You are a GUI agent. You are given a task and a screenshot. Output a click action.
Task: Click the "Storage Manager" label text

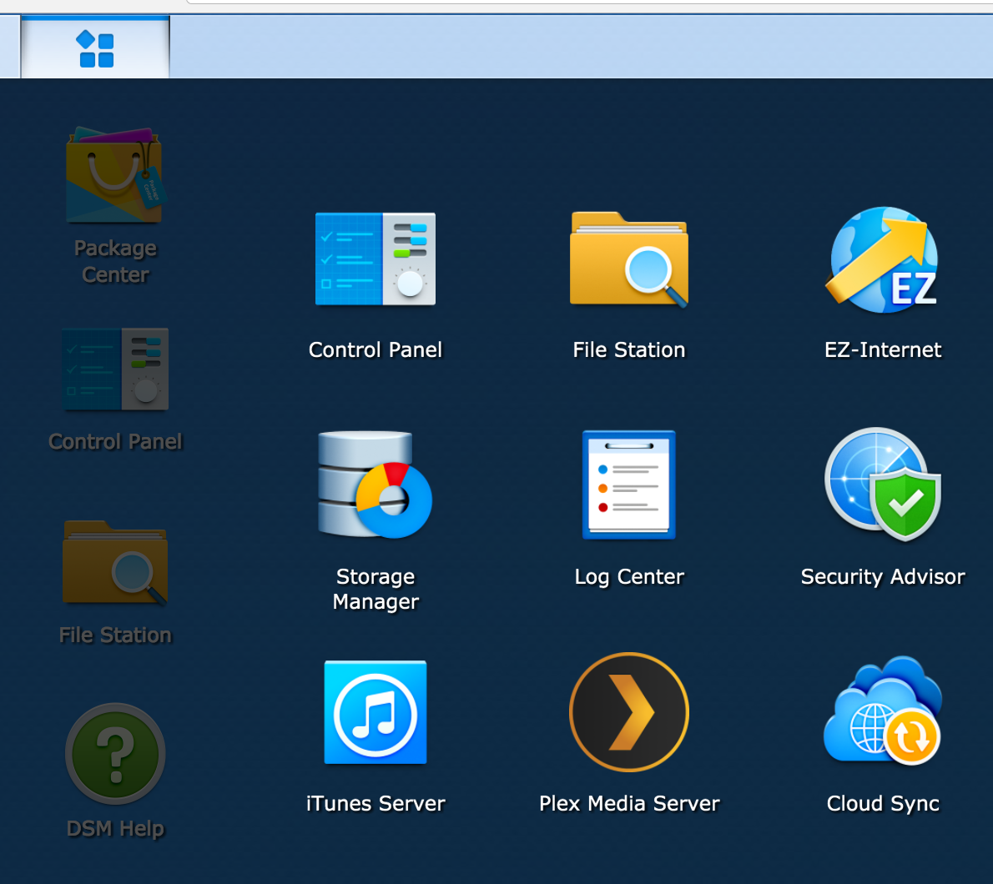click(376, 589)
